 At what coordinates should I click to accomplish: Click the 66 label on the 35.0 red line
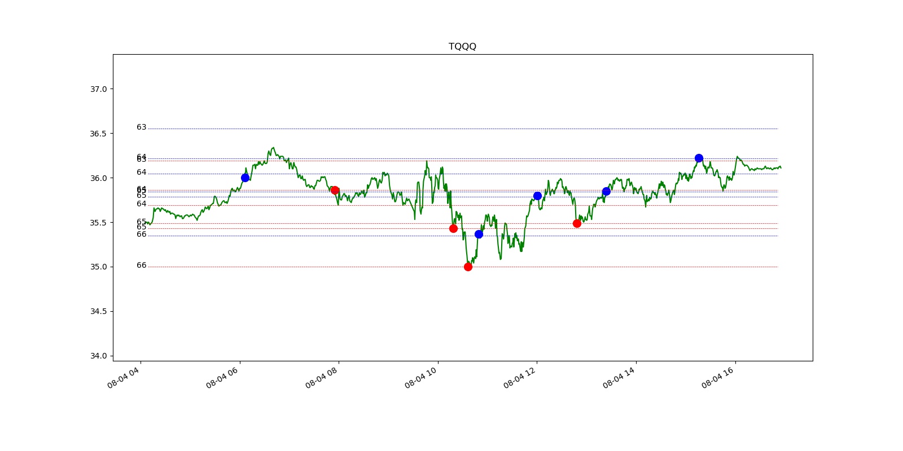141,265
